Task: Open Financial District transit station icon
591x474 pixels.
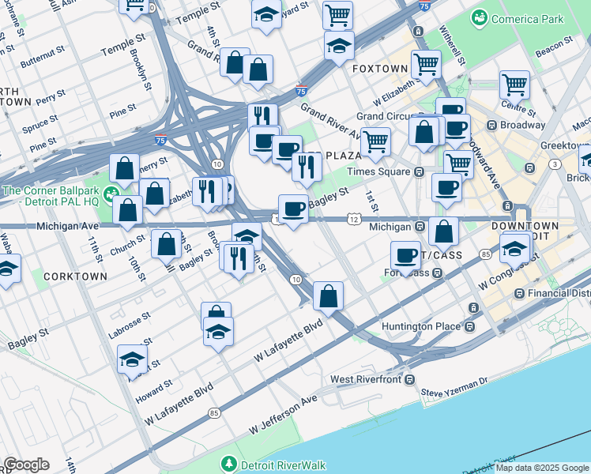Action: (x=519, y=294)
